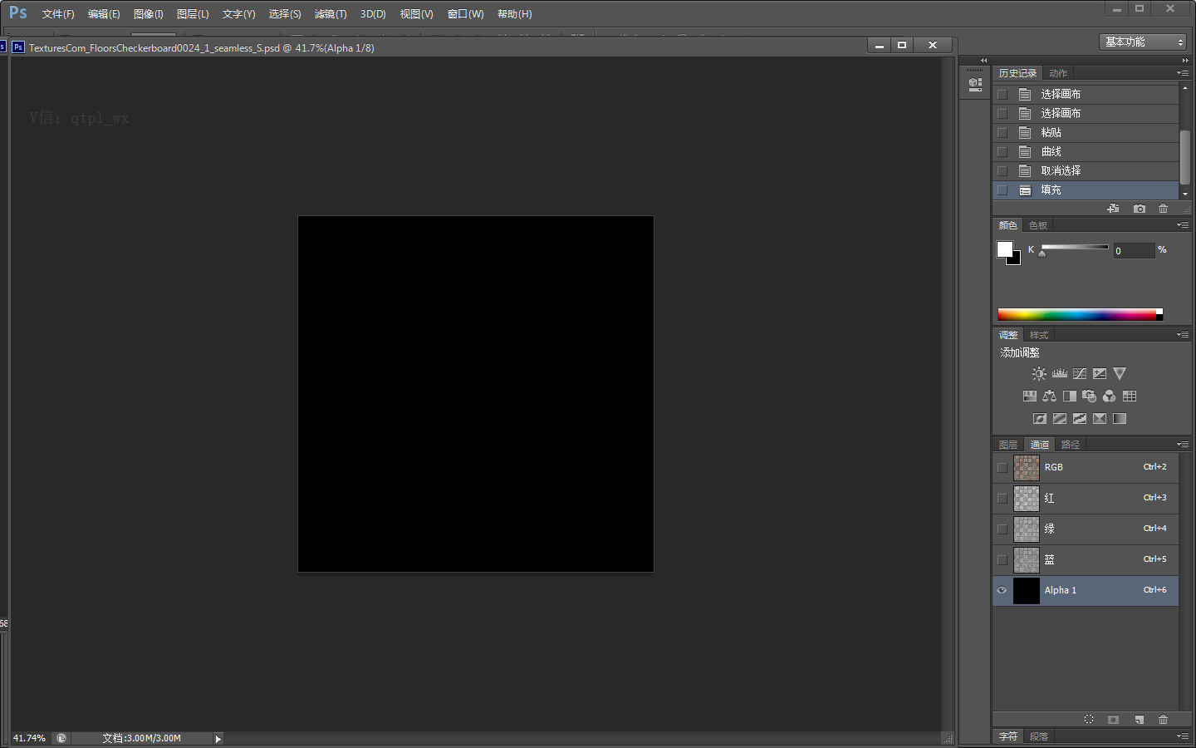This screenshot has width=1196, height=748.
Task: Select the RGB channel row
Action: tap(1086, 467)
